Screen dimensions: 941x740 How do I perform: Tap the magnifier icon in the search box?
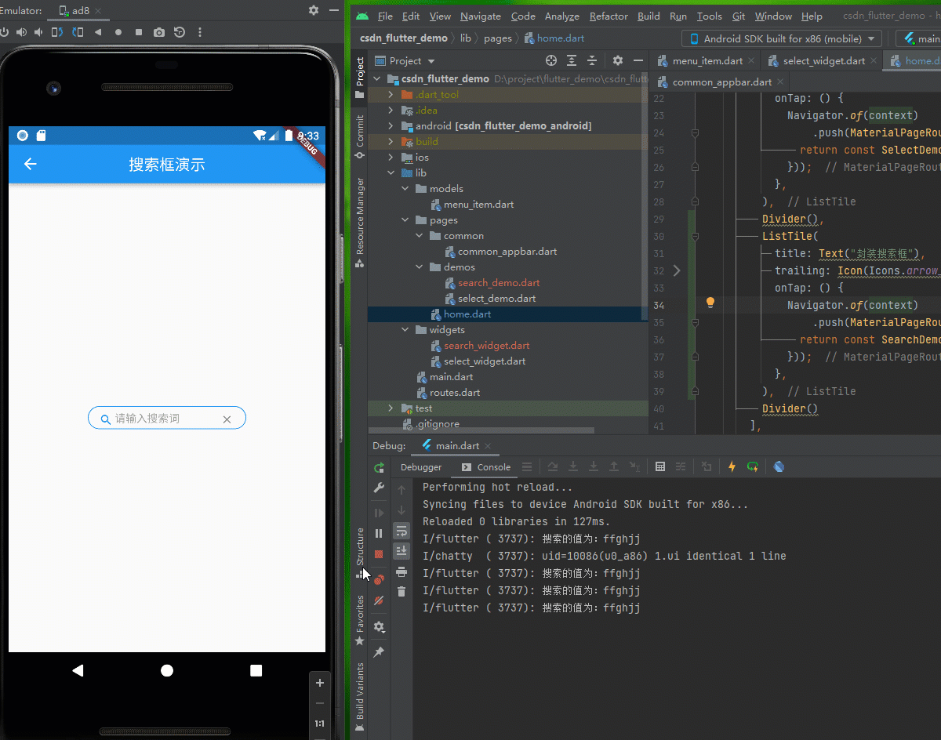105,419
